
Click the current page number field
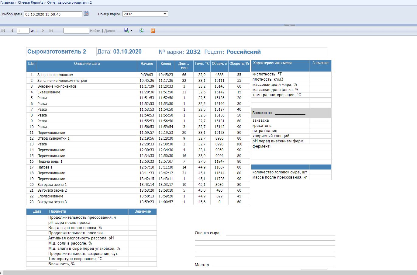click(x=23, y=31)
